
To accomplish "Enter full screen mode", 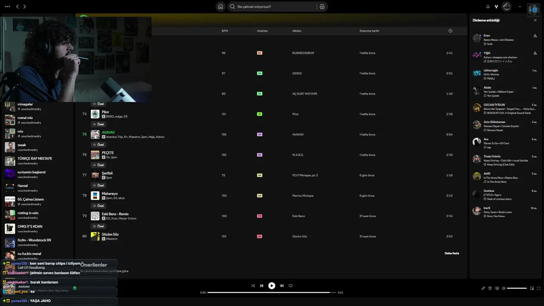I will click(x=539, y=288).
